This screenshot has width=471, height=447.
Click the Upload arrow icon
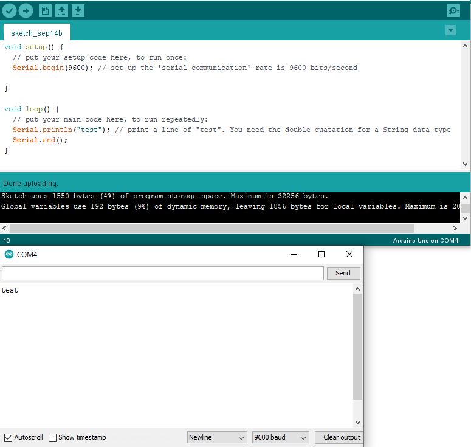tap(26, 11)
